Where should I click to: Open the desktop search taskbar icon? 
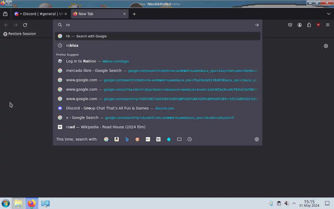click(45, 203)
